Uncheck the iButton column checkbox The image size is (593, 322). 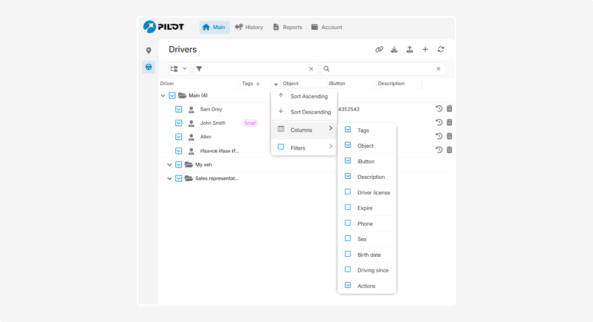[348, 161]
